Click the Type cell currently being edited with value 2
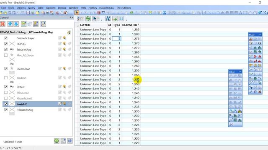The height and width of the screenshot is (150, 268). point(116,39)
